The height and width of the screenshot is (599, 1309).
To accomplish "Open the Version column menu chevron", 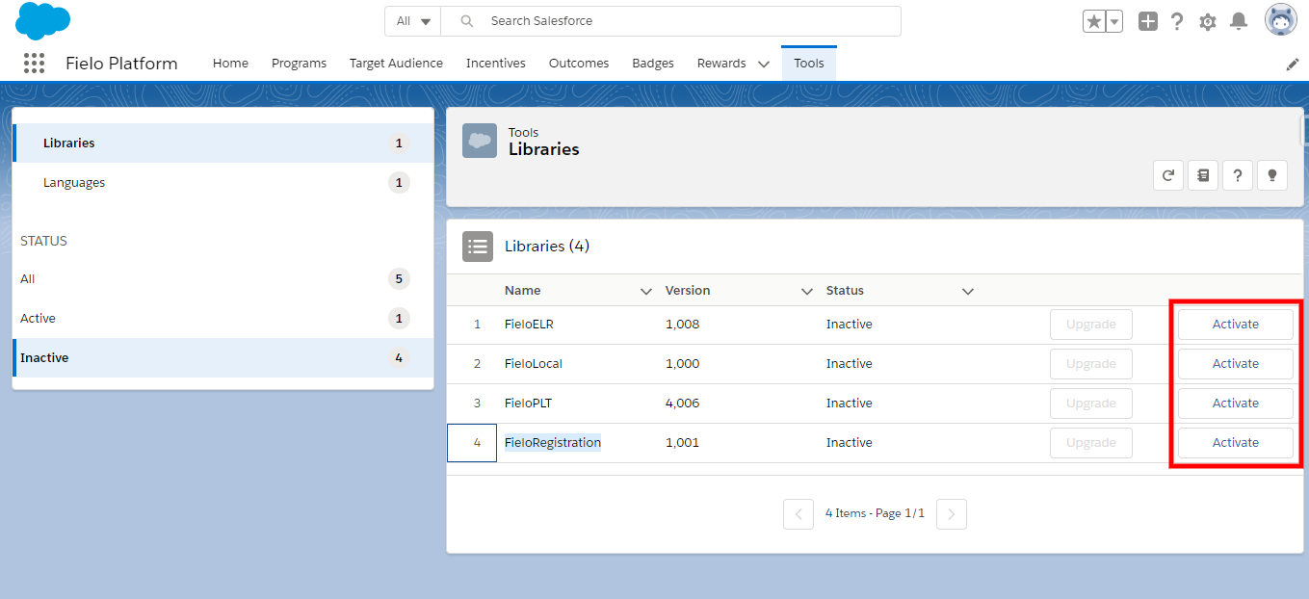I will click(807, 291).
